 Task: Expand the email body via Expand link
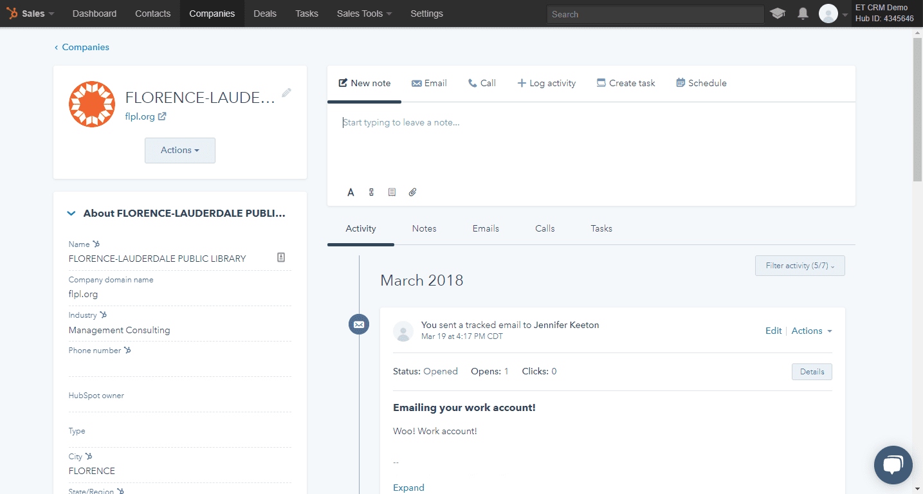(x=408, y=488)
